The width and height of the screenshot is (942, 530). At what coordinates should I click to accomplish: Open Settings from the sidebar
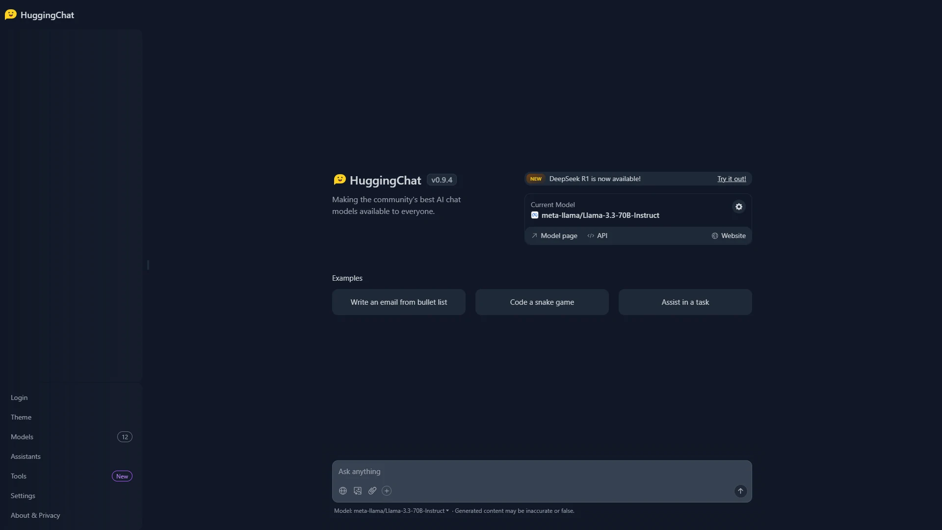coord(72,496)
